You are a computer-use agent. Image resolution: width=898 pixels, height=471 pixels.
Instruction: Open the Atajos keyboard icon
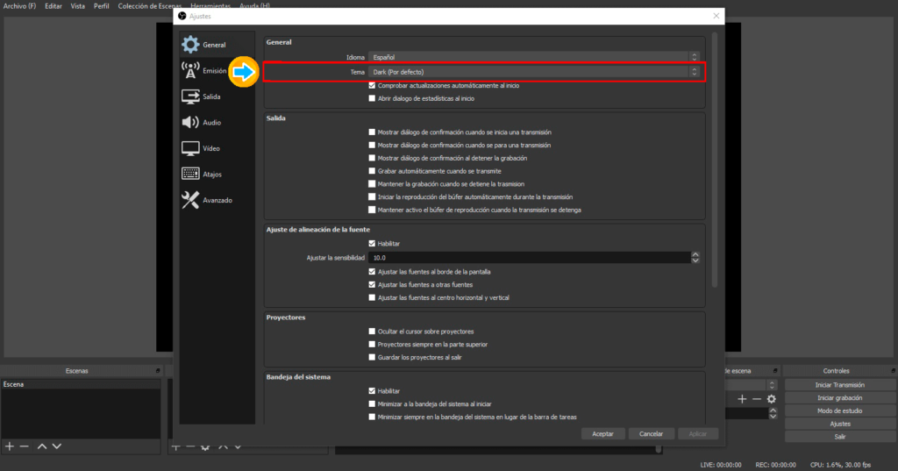190,175
